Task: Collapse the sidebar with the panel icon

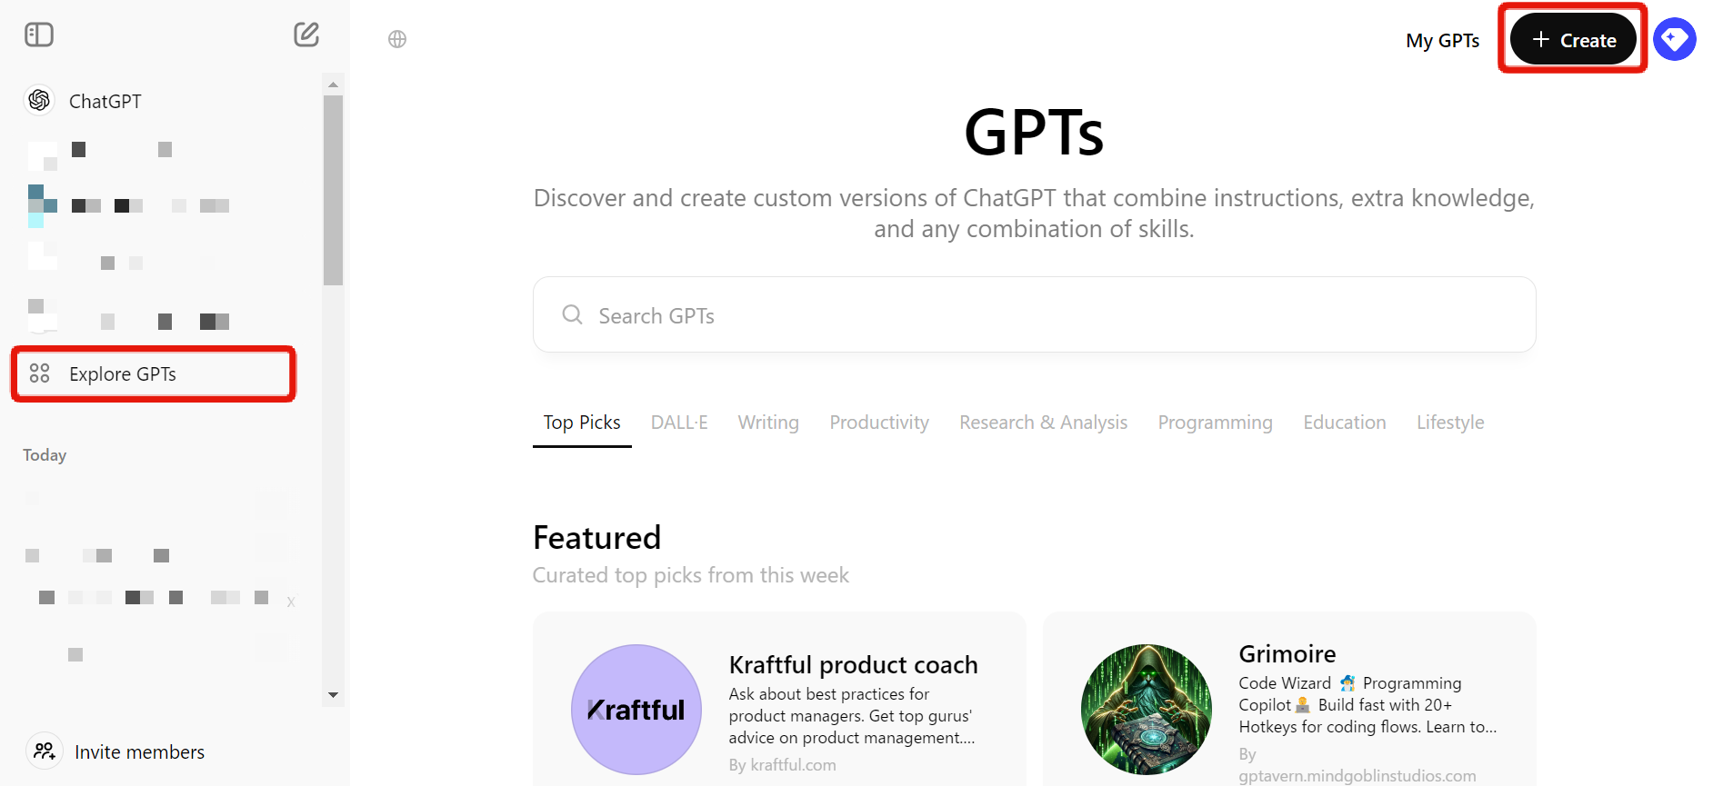Action: point(39,35)
